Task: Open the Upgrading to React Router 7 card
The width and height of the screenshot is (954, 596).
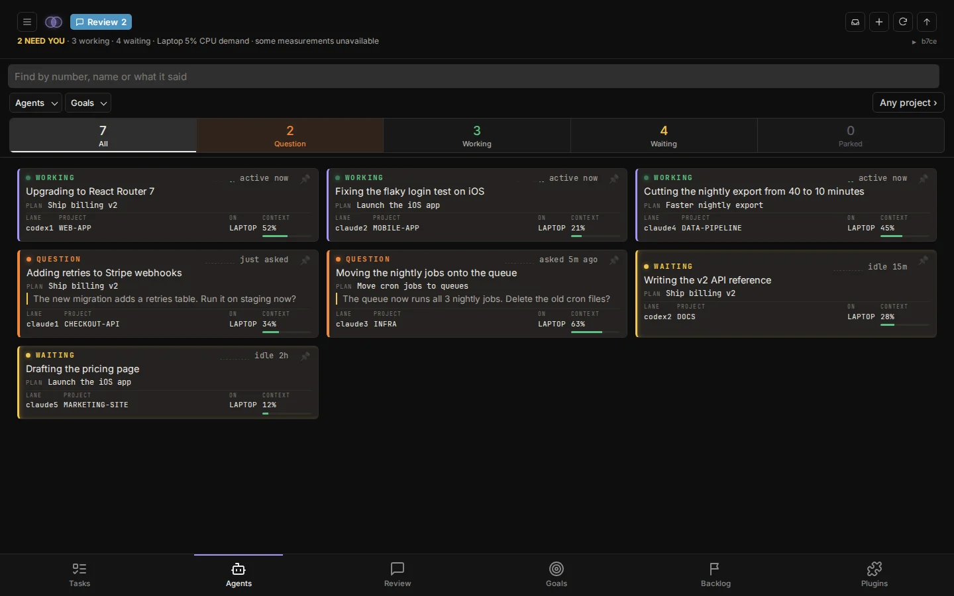Action: (168, 205)
